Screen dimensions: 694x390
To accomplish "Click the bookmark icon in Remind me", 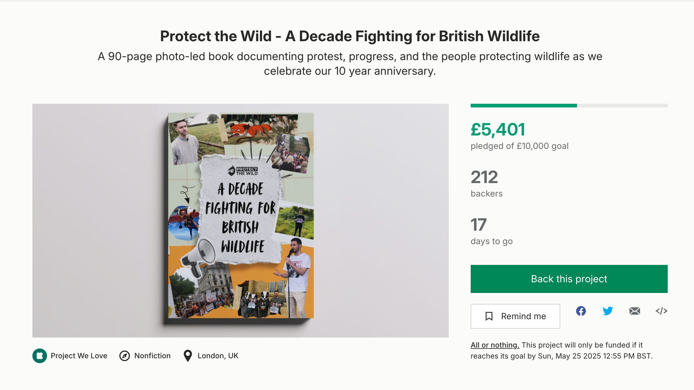I will 489,316.
